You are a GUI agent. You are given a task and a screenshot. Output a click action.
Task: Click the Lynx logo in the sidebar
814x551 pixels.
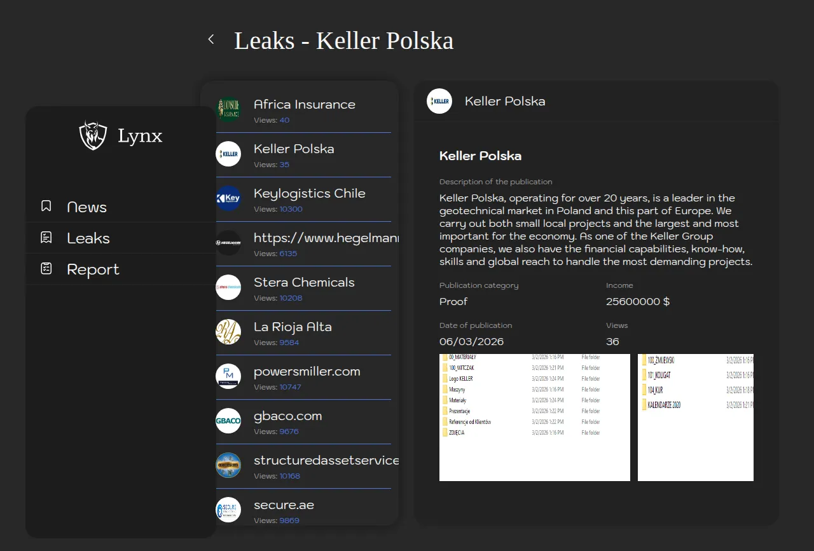tap(93, 135)
